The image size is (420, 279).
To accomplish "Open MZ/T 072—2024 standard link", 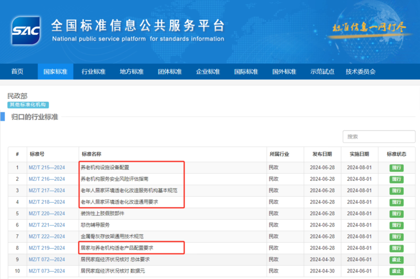I will pos(47,260).
